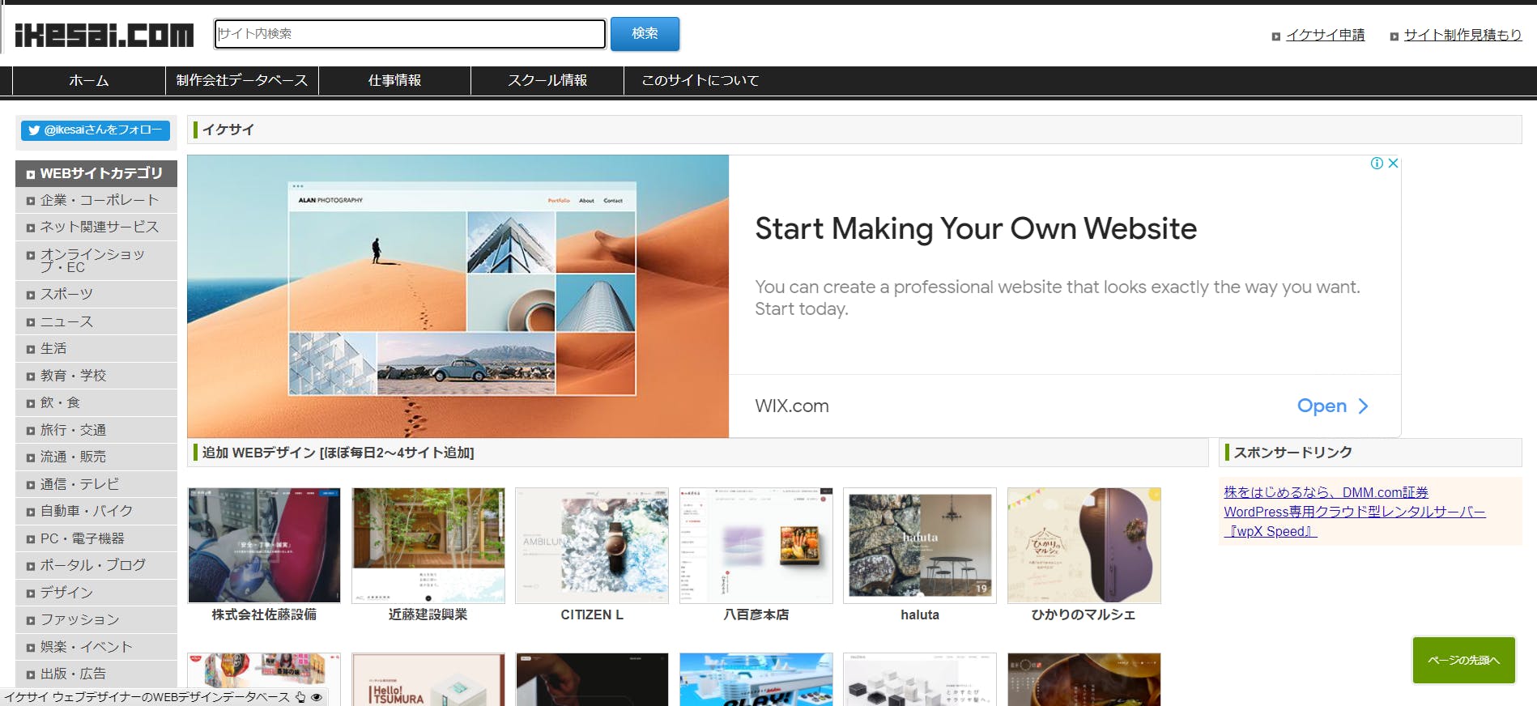Follow @ikesai on Twitter button
This screenshot has height=706, width=1537.
click(x=96, y=130)
